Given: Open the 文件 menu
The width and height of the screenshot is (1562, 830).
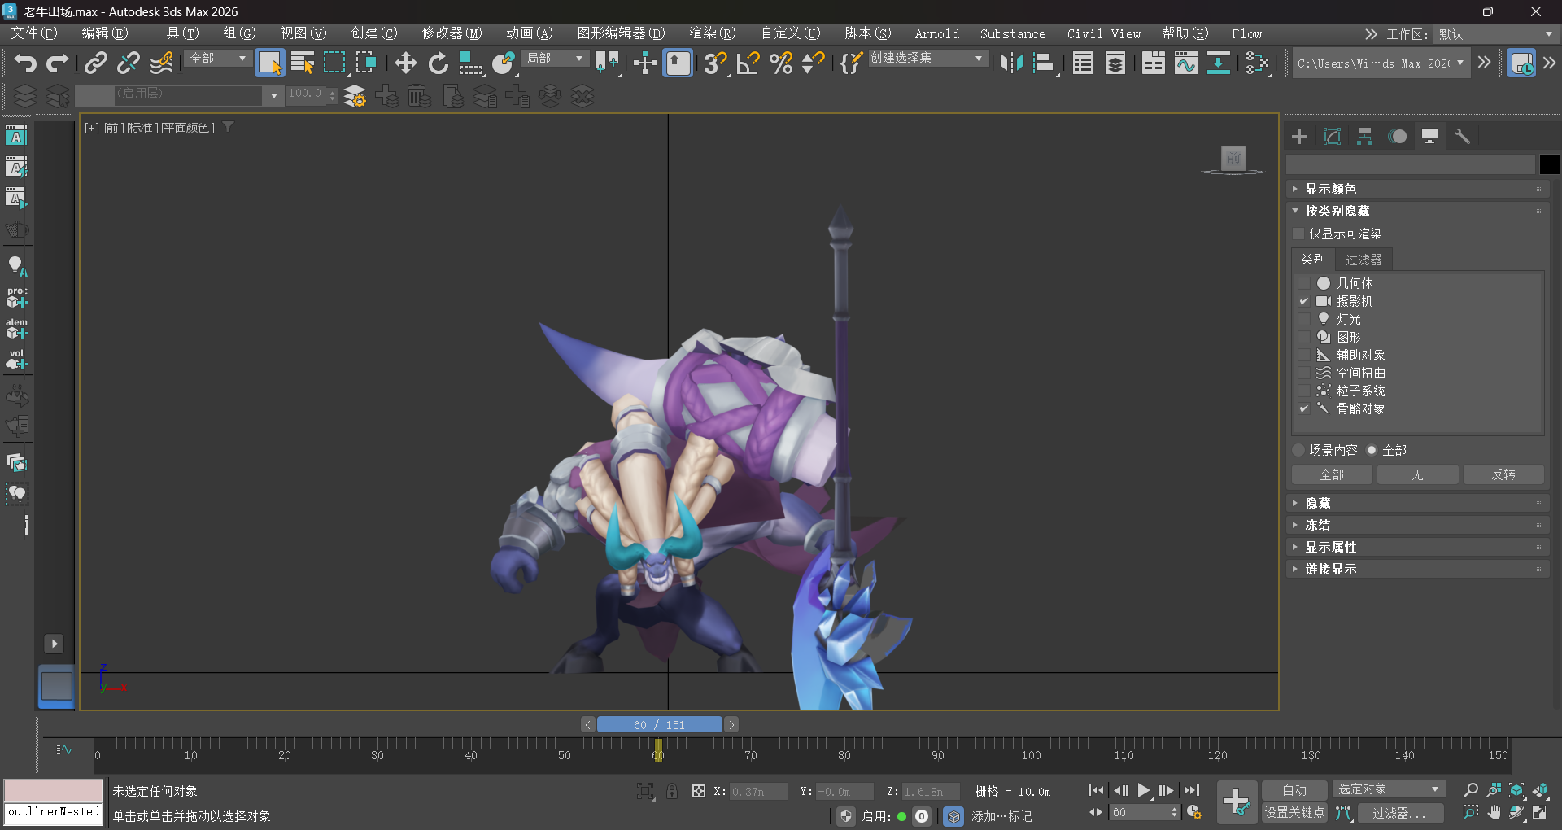Looking at the screenshot, I should coord(33,33).
